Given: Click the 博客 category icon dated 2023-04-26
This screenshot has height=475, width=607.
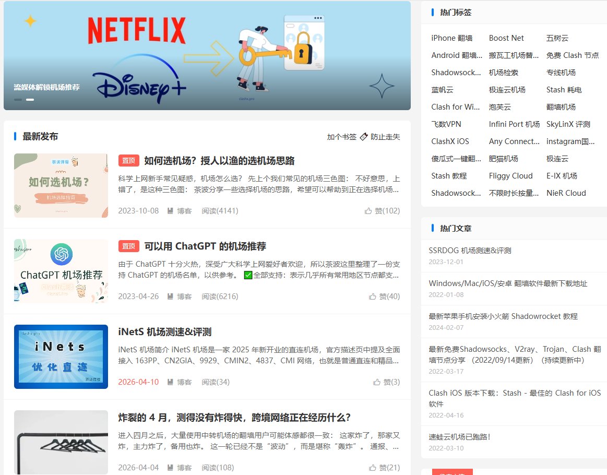Looking at the screenshot, I should coord(170,296).
